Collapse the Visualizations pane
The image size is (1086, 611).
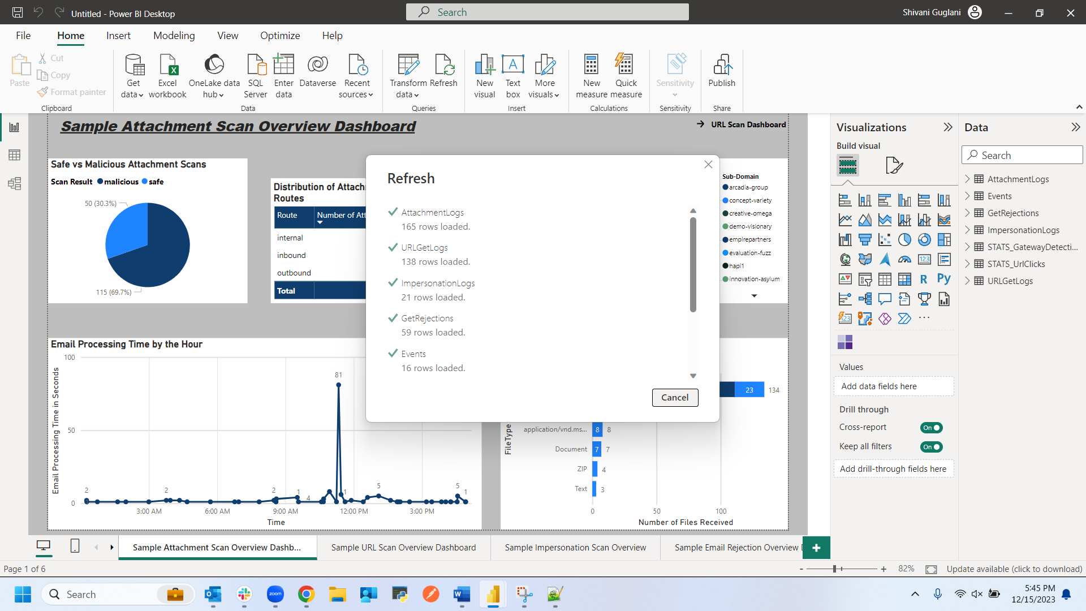click(948, 127)
